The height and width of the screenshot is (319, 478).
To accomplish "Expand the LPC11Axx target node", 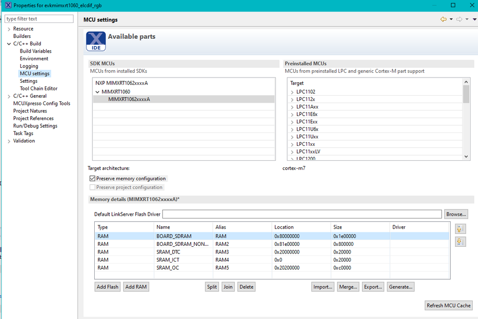I will click(292, 107).
